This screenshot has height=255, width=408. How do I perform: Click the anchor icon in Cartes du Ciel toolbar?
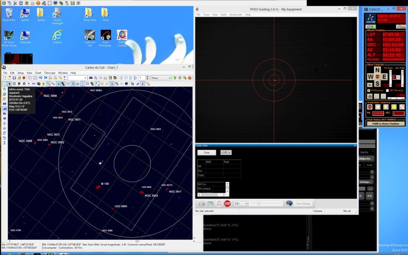pyautogui.click(x=143, y=83)
